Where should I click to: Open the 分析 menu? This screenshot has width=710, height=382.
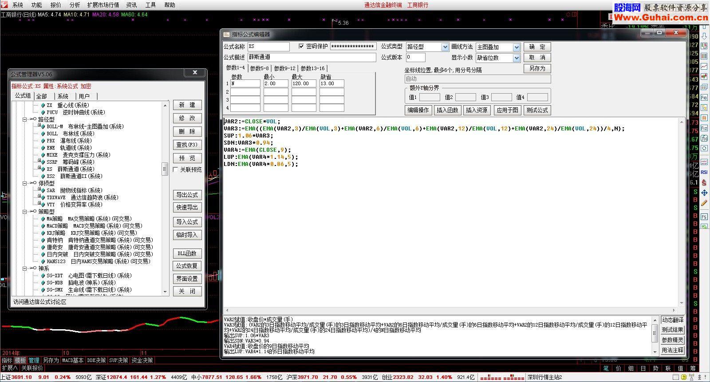[75, 5]
